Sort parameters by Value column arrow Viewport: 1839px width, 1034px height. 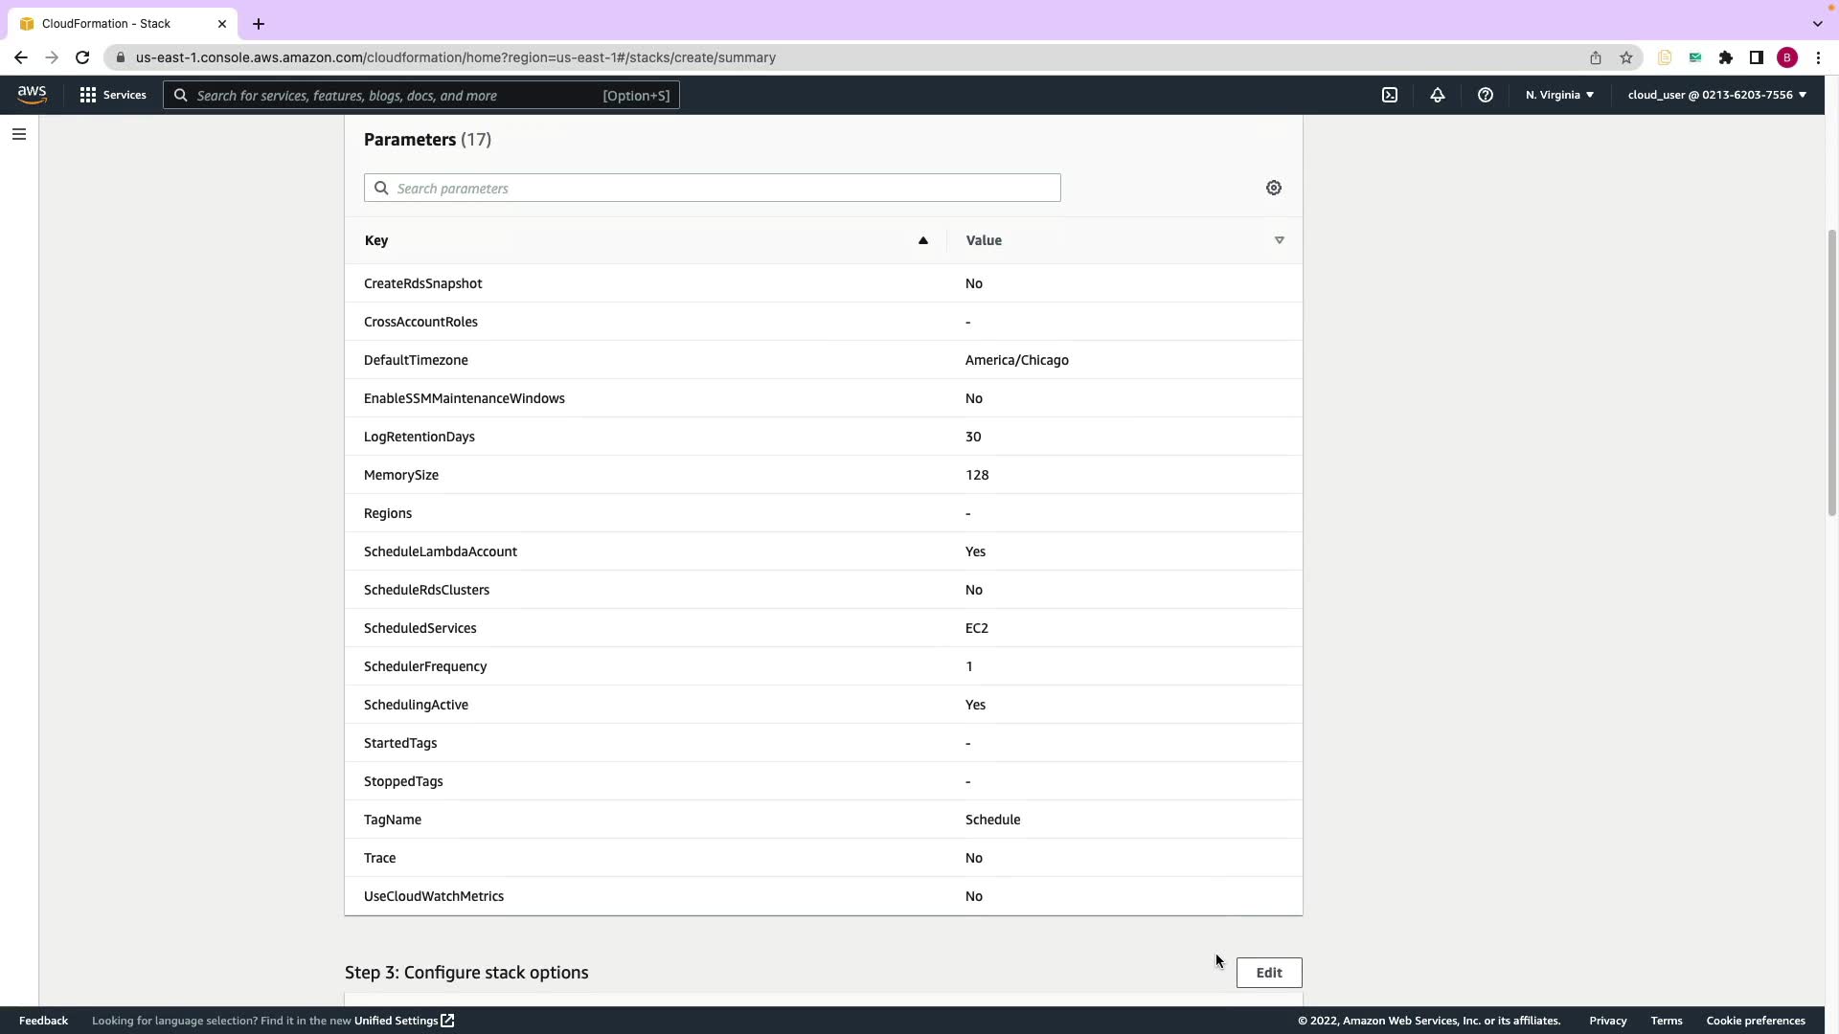[1280, 240]
